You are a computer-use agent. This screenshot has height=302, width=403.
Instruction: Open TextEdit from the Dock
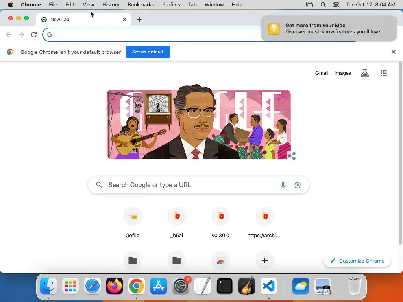pos(203,286)
